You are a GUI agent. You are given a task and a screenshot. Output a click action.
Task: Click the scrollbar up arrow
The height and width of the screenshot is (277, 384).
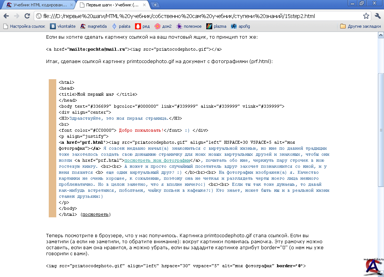pyautogui.click(x=381, y=35)
